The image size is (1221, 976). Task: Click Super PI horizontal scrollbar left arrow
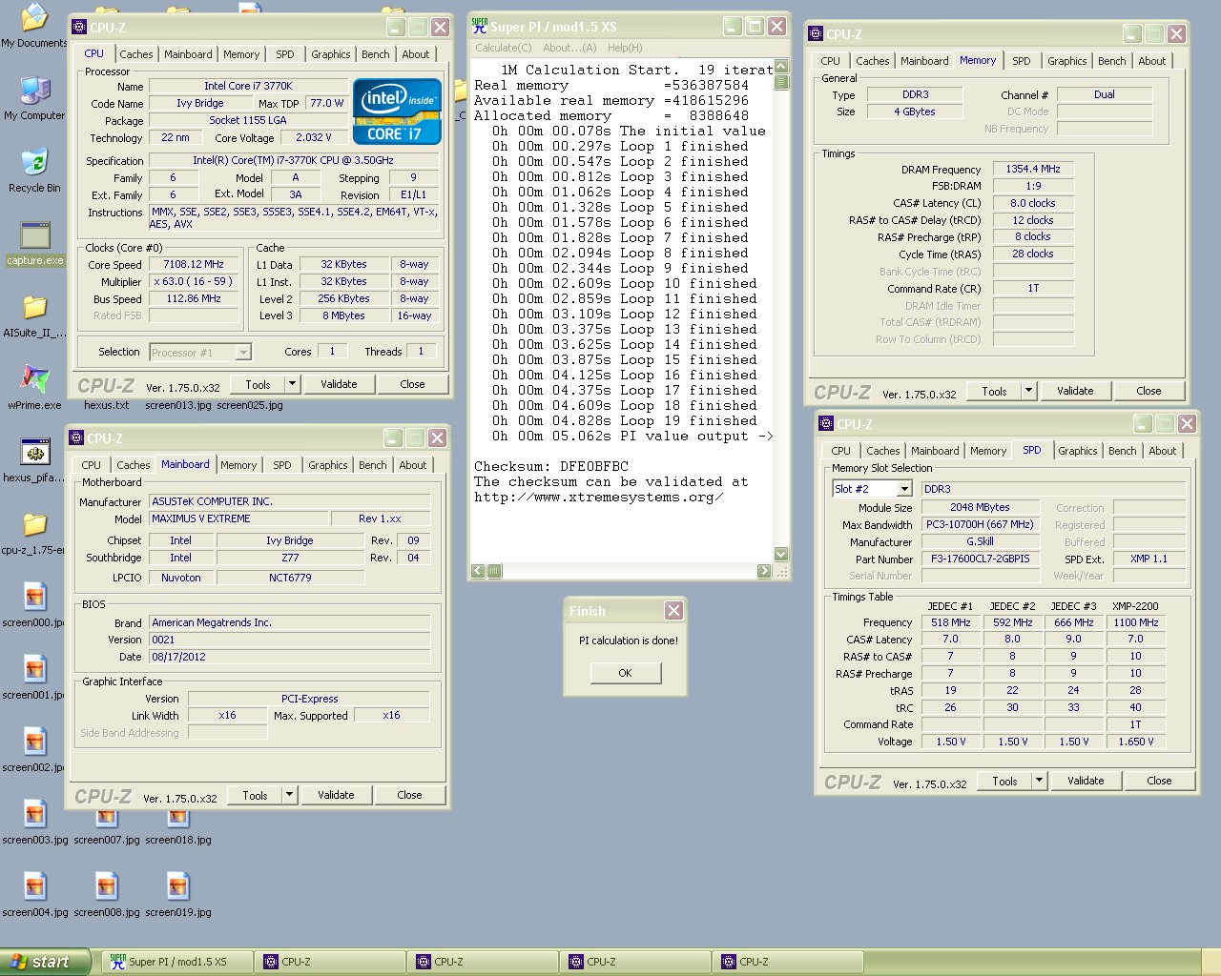pyautogui.click(x=478, y=571)
